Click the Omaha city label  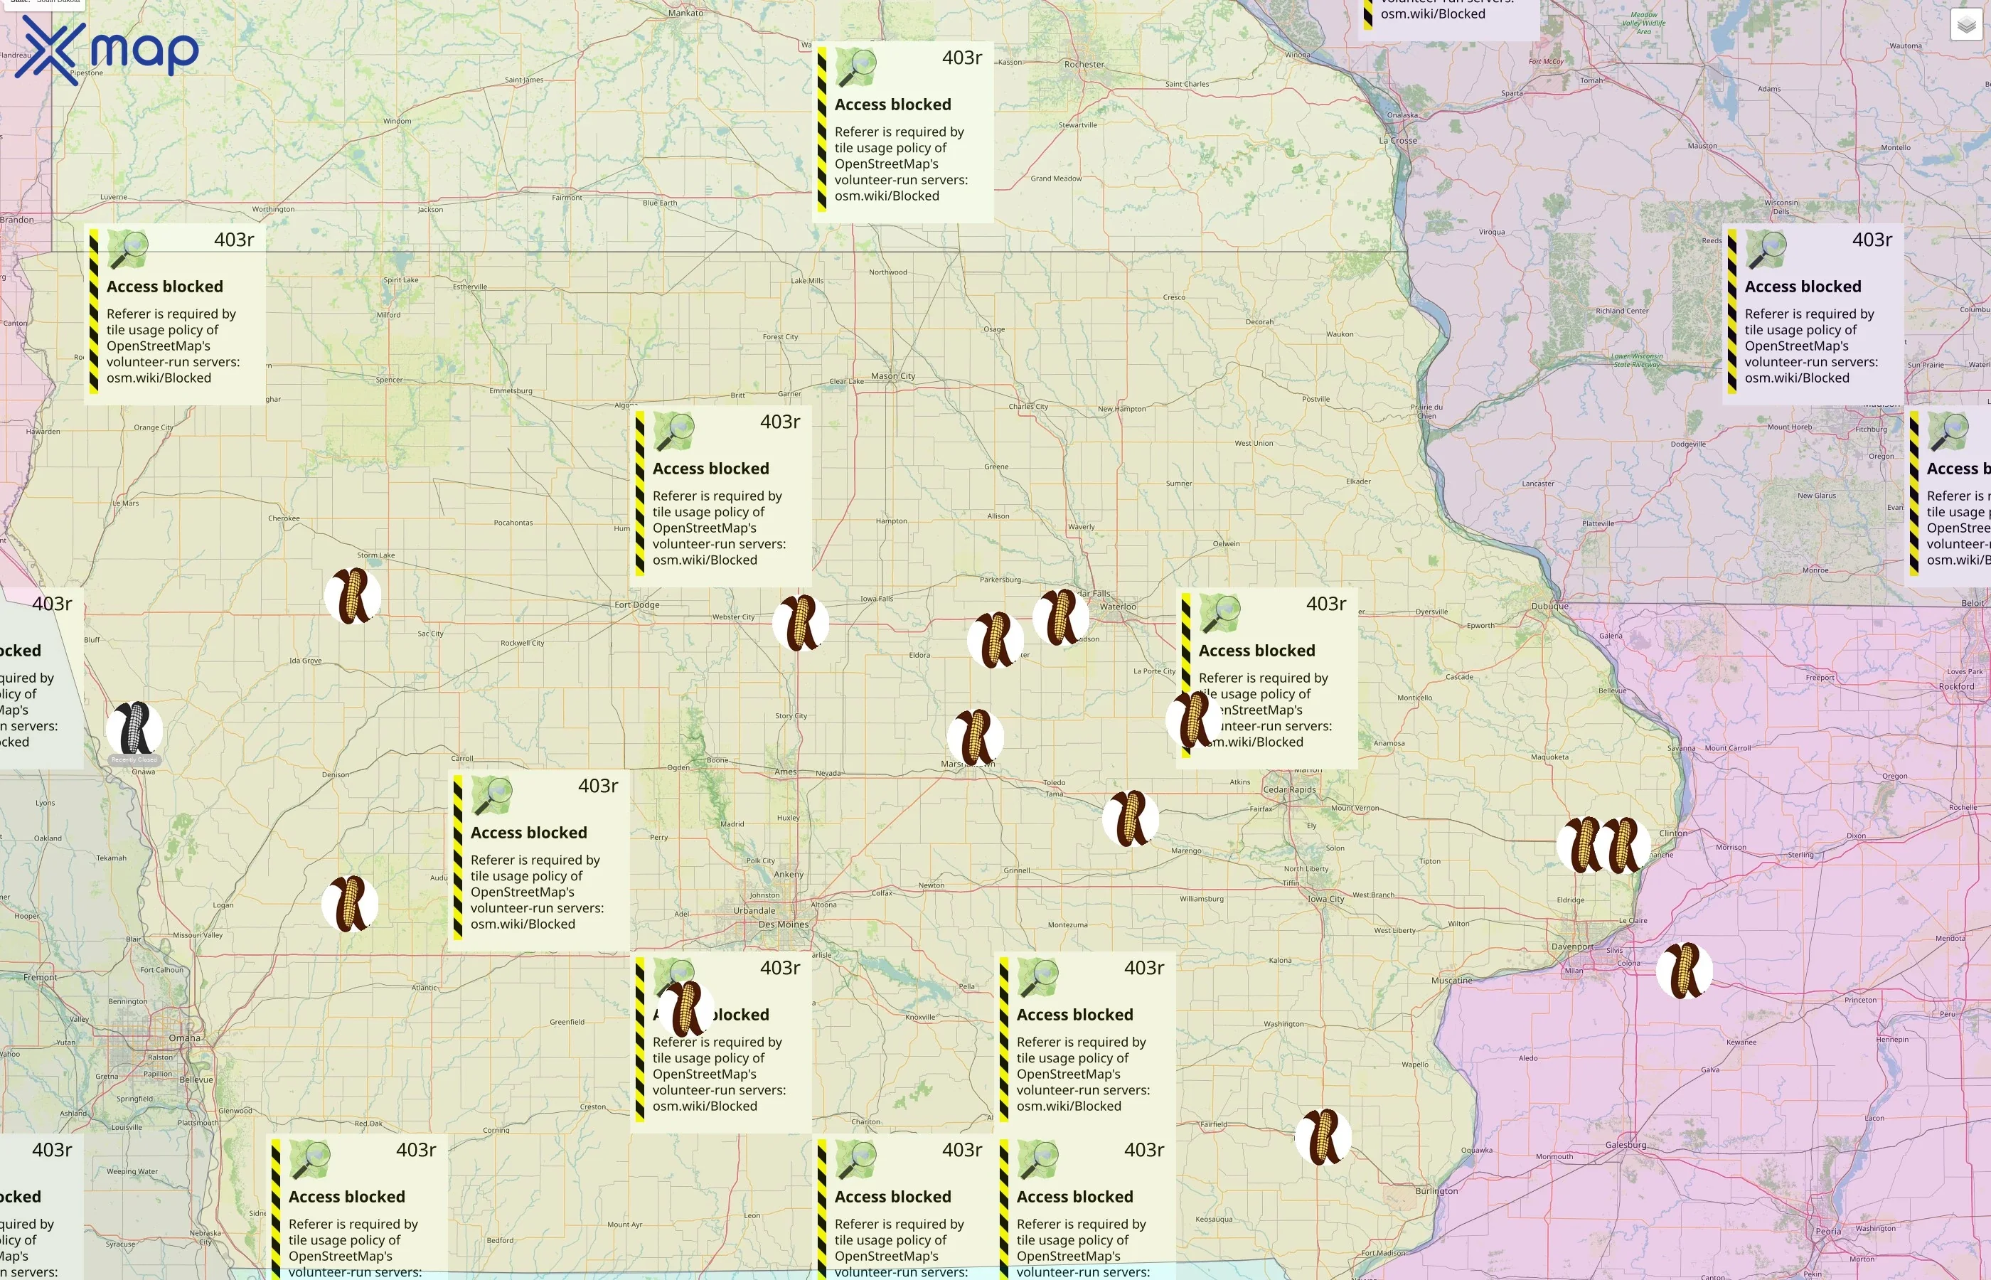(x=184, y=1038)
